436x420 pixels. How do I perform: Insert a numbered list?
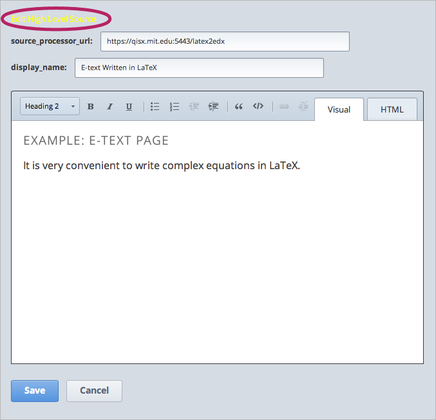(174, 107)
